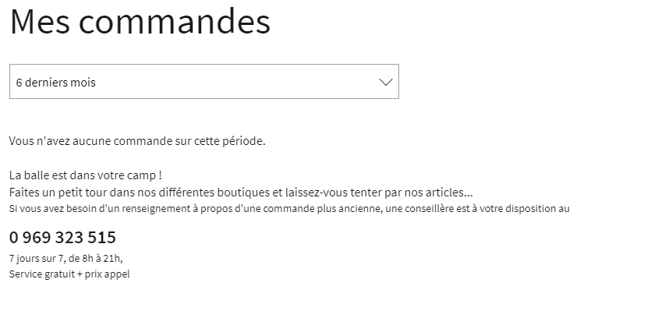Select the '6 derniers mois' text
This screenshot has width=658, height=318.
click(56, 83)
